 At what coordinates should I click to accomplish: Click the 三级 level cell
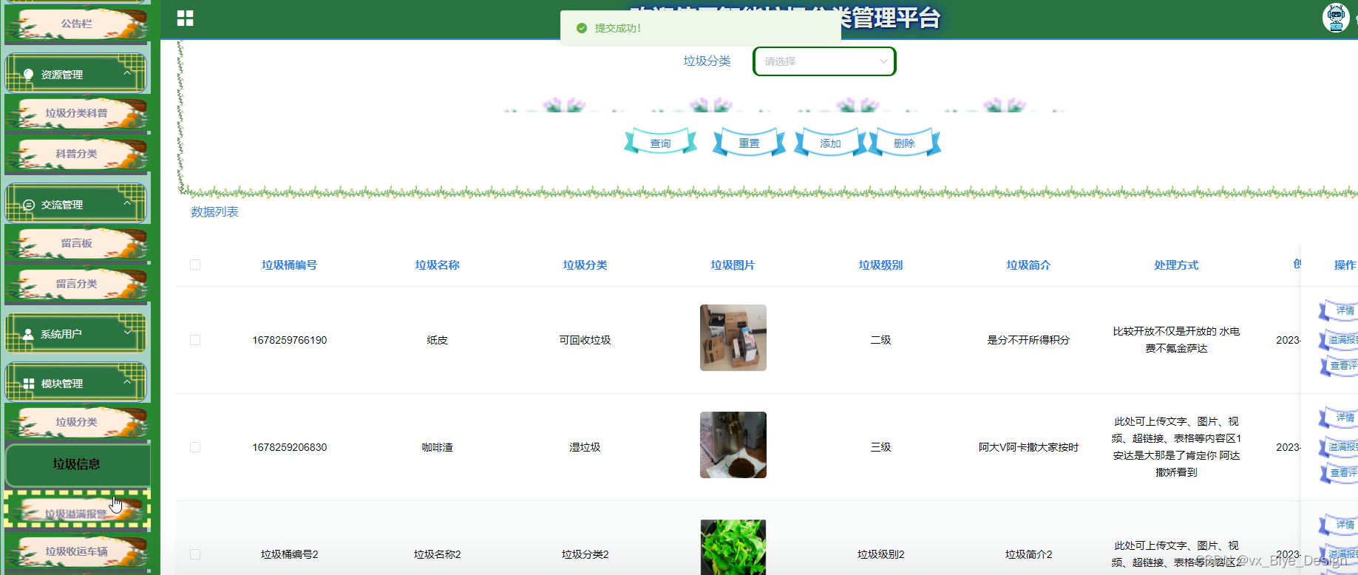click(x=881, y=447)
